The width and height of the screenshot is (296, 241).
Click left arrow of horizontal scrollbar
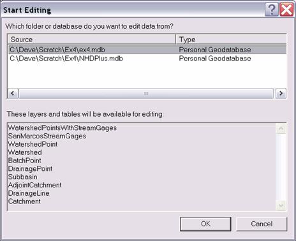pyautogui.click(x=13, y=93)
